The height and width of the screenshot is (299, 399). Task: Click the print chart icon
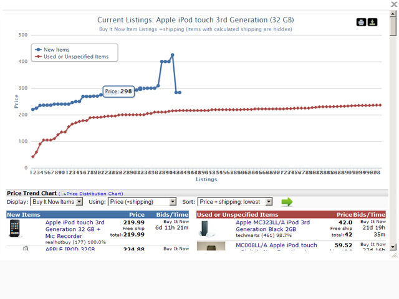point(361,22)
